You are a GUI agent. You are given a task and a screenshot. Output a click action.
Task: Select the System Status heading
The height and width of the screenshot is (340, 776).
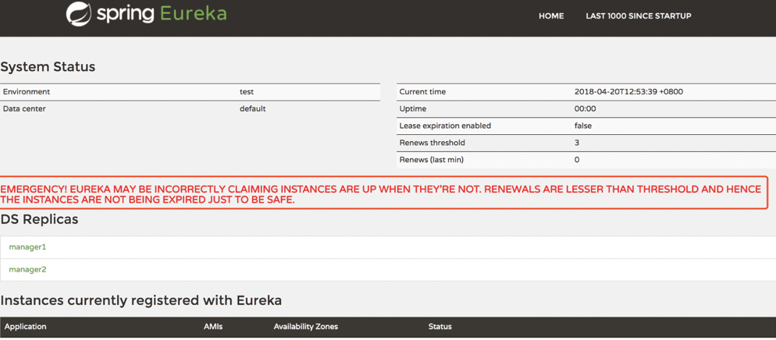(x=48, y=67)
